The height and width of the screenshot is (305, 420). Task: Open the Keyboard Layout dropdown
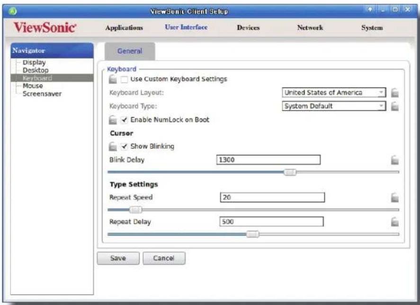[x=334, y=93]
